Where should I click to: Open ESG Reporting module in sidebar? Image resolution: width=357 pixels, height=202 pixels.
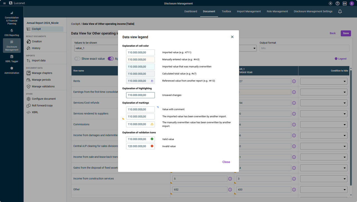(x=12, y=32)
